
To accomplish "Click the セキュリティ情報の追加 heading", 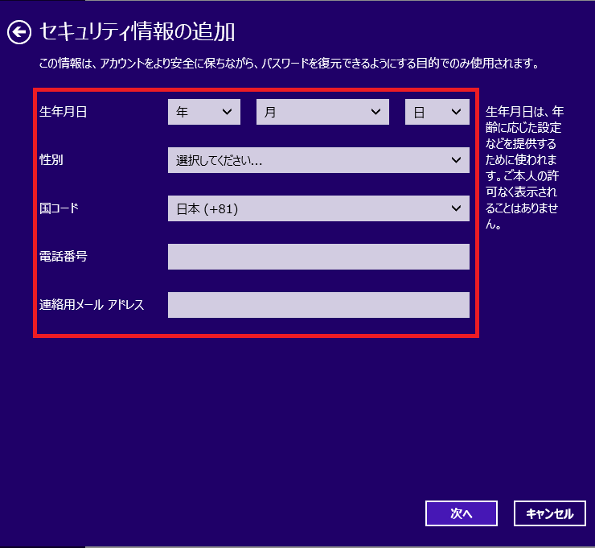I will [137, 31].
